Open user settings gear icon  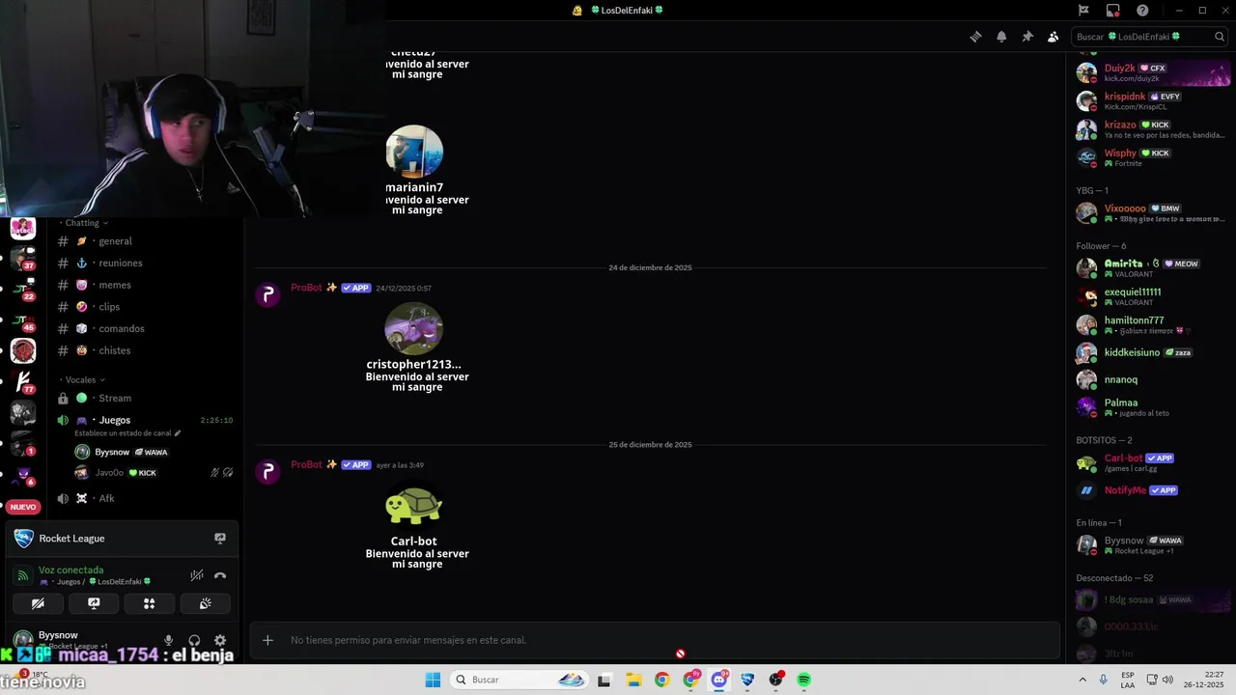(x=220, y=640)
